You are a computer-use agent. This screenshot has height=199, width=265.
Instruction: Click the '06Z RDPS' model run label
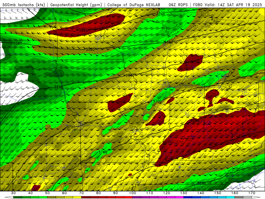tap(178, 5)
